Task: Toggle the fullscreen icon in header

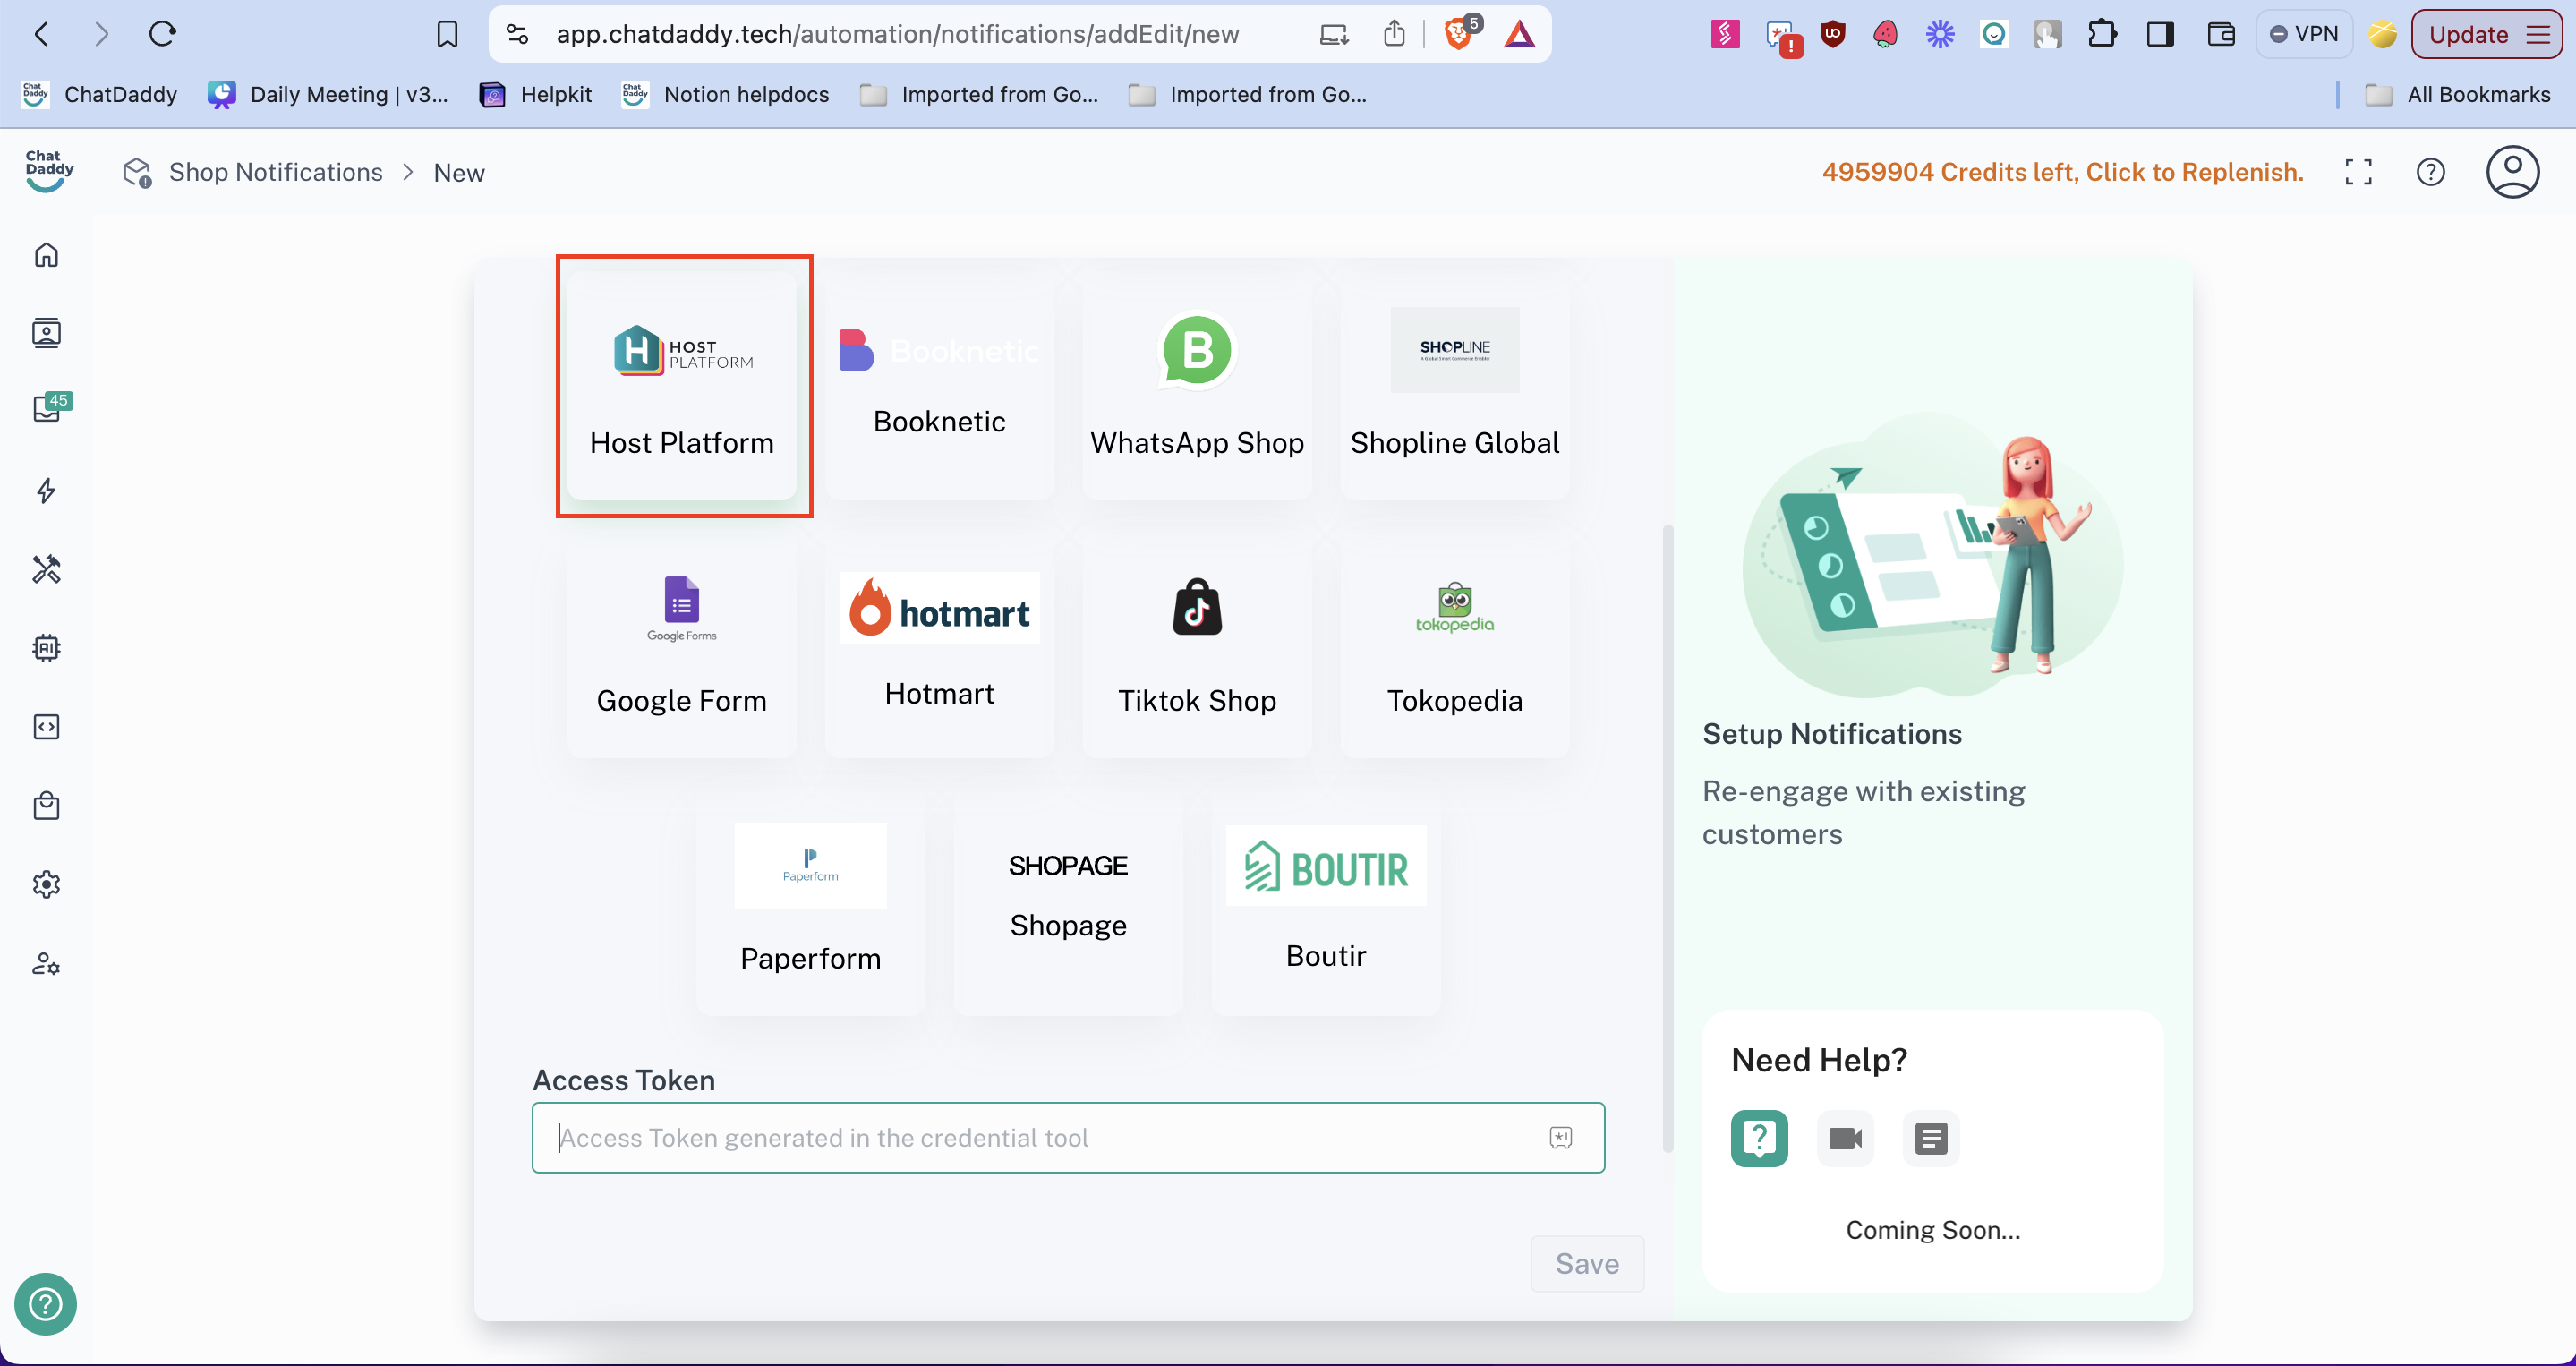Action: tap(2358, 172)
